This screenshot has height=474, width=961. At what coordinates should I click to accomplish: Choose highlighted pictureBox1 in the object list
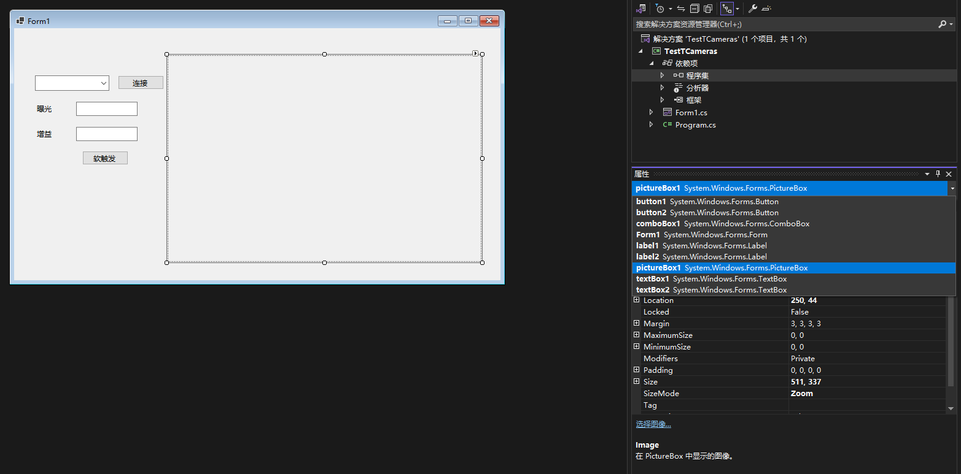793,268
